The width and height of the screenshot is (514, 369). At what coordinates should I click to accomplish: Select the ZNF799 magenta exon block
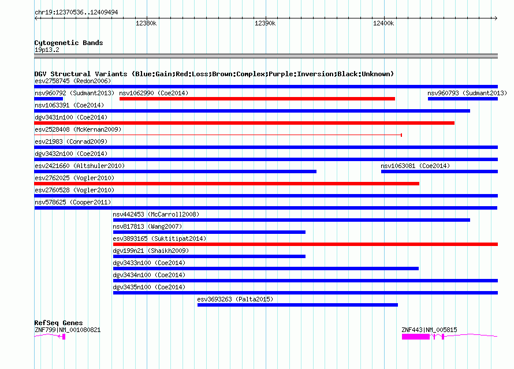64,337
